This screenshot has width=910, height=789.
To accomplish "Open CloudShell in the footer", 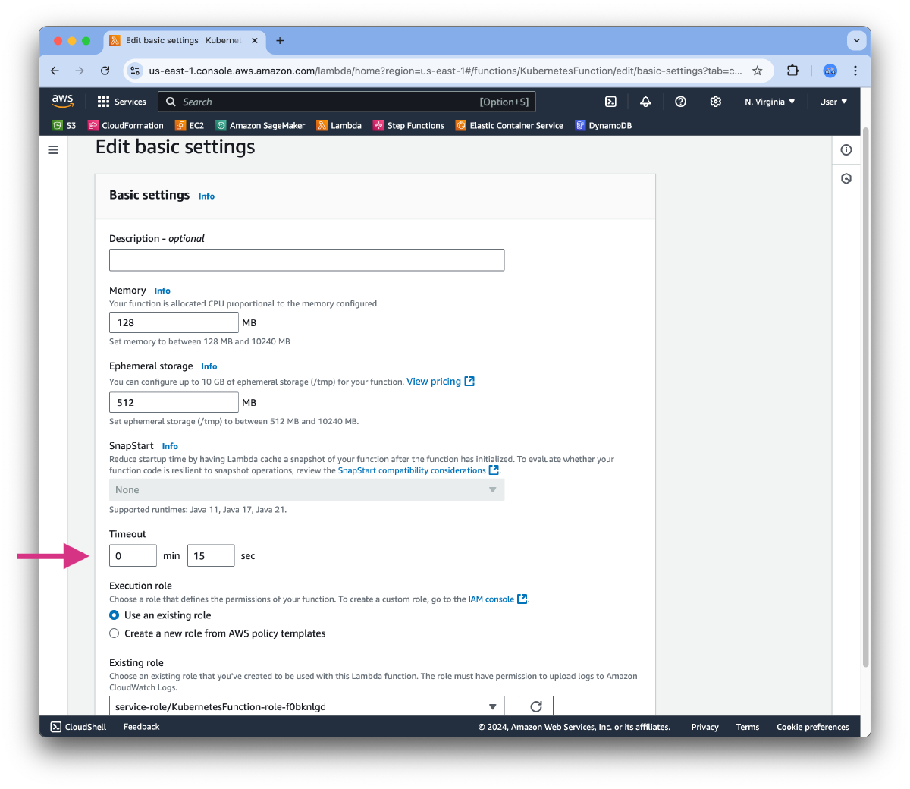I will point(78,727).
